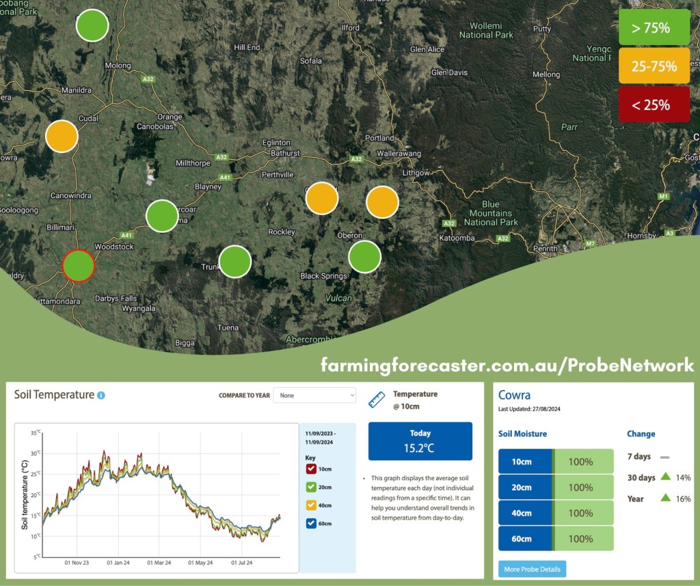Viewport: 700px width, 586px height.
Task: Uncheck the 20cm series in chart key
Action: coord(310,486)
